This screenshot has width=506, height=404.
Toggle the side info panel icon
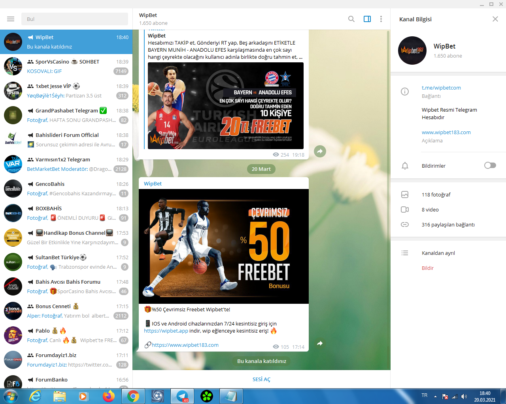[x=367, y=19]
